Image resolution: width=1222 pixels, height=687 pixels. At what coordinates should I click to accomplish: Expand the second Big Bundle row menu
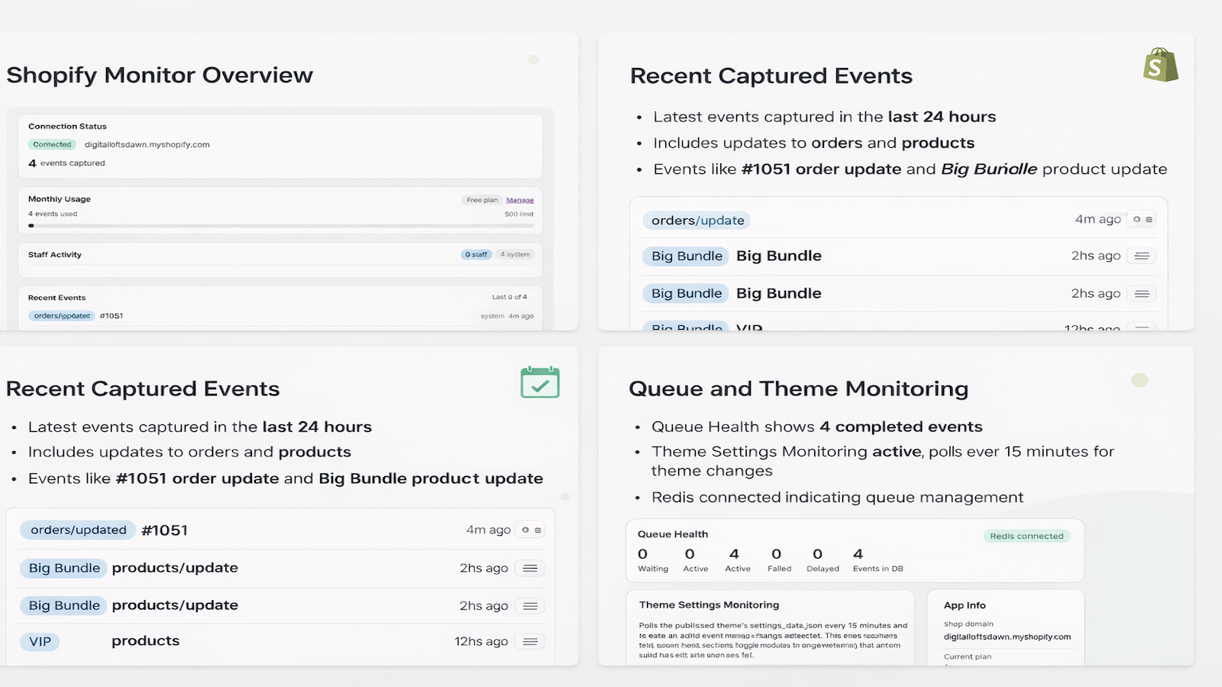tap(1142, 293)
